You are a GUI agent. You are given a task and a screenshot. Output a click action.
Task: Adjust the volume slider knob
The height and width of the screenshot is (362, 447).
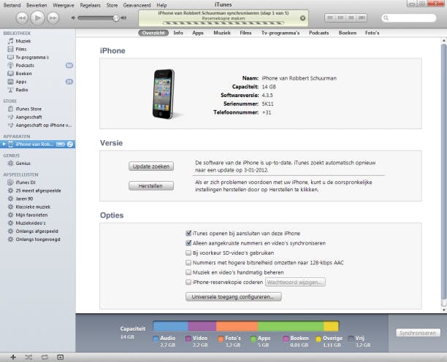(x=115, y=18)
